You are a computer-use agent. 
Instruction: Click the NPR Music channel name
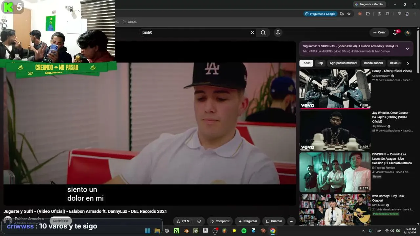coord(378,205)
